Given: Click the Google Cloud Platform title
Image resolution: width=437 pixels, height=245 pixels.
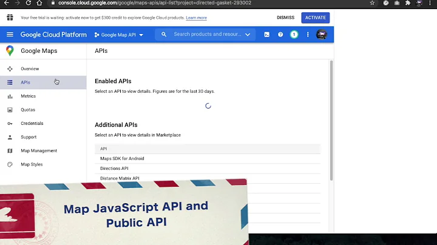Looking at the screenshot, I should coord(53,35).
